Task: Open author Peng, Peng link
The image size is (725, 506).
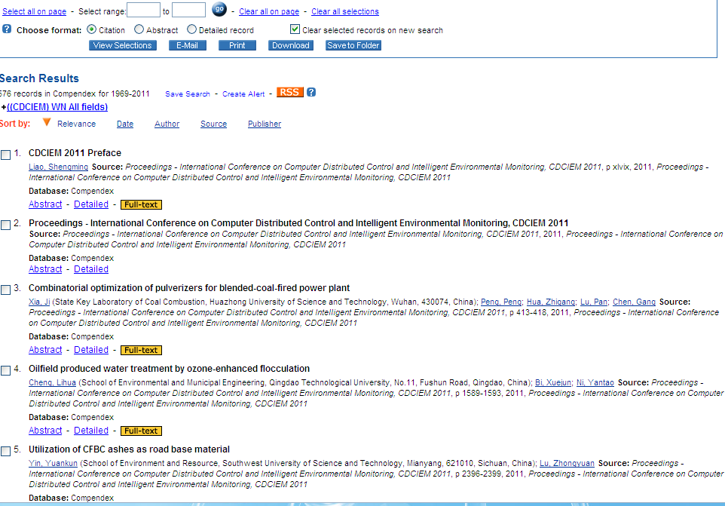Action: point(501,302)
